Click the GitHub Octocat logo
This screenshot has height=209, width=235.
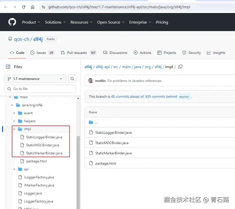click(12, 22)
